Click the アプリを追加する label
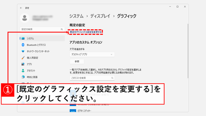The image size is (206, 116). pos(77,49)
